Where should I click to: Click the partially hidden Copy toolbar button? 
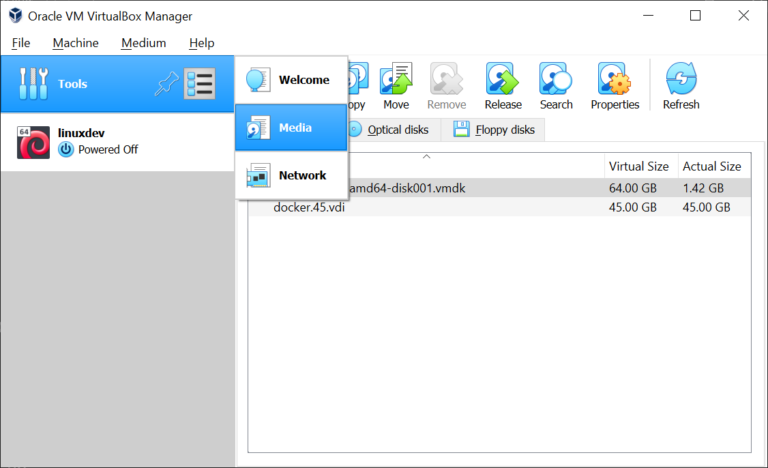click(357, 86)
